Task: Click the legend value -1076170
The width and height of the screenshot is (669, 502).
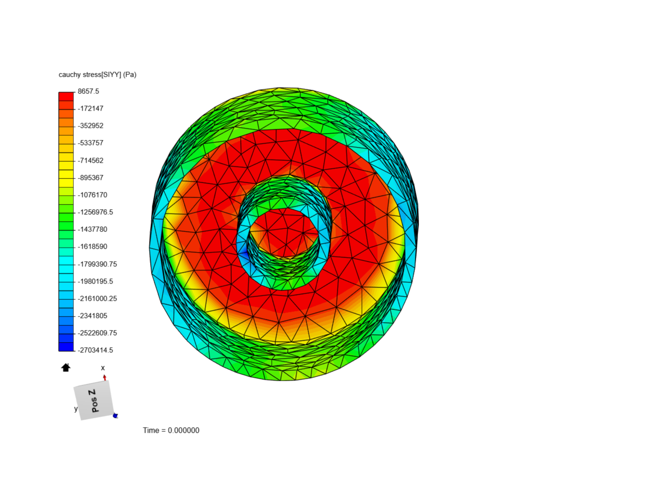Action: click(92, 195)
